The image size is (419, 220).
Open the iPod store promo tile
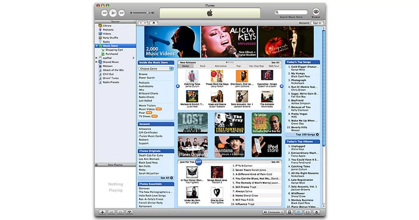coord(266,147)
